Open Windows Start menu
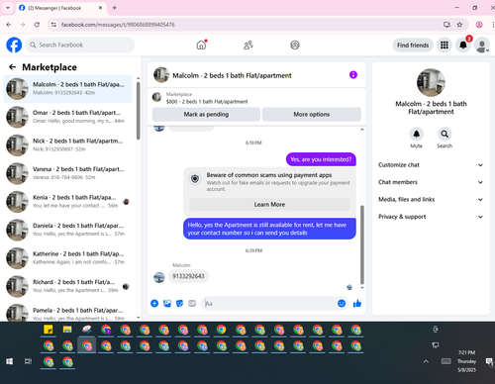The height and width of the screenshot is (384, 495). (10, 361)
